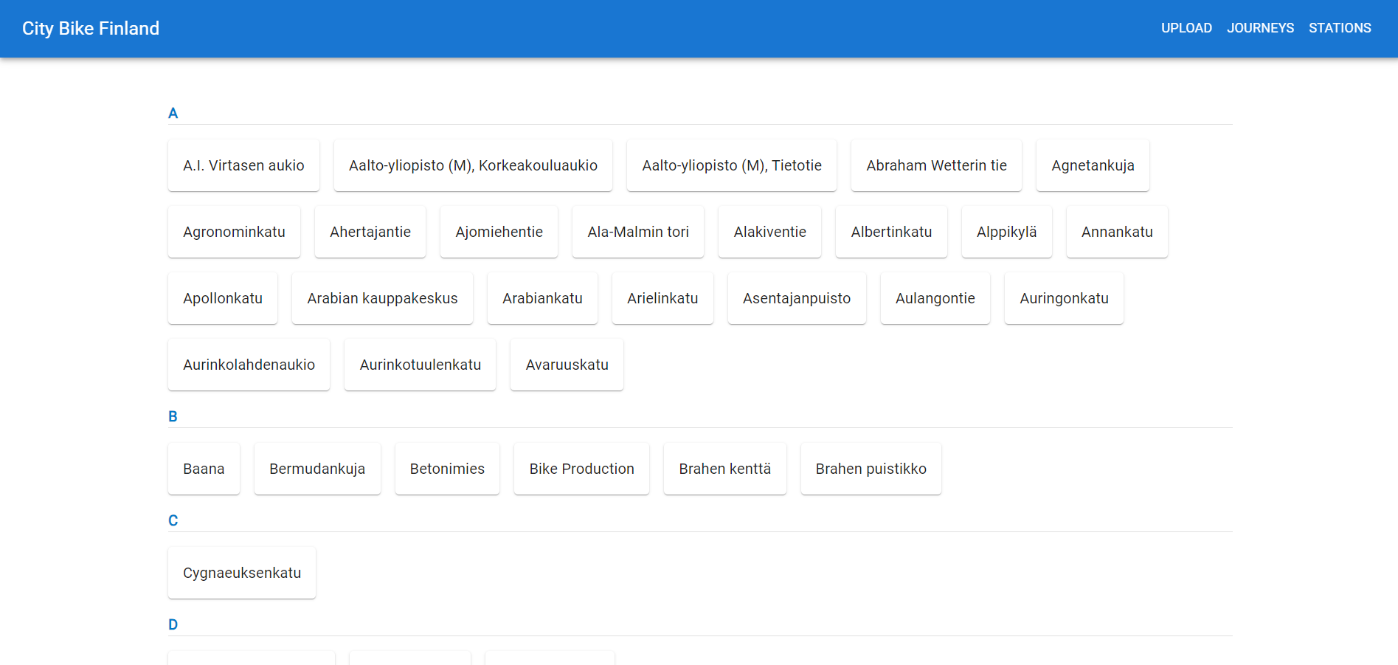This screenshot has height=665, width=1398.
Task: Click the Arabiankatu station card
Action: click(542, 298)
